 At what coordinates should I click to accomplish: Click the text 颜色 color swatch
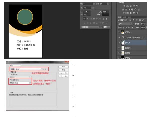tap(105, 15)
